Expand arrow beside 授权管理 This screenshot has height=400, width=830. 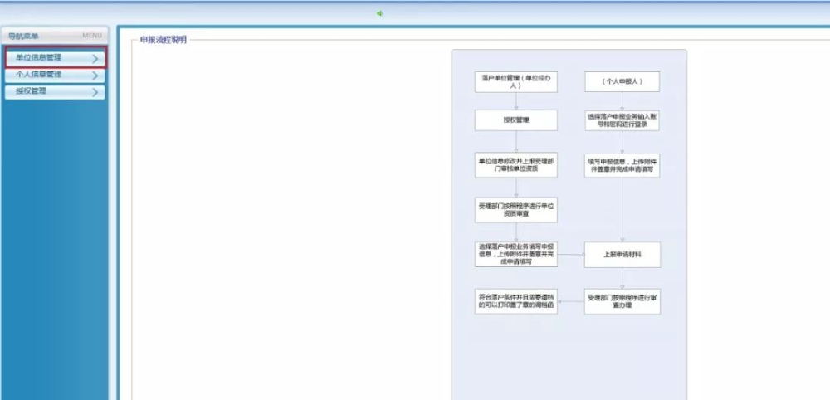tap(96, 92)
